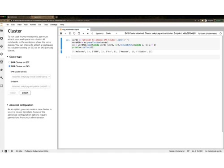The image size is (224, 168).
Task: Click the browser reload icon
Action: coord(8,21)
